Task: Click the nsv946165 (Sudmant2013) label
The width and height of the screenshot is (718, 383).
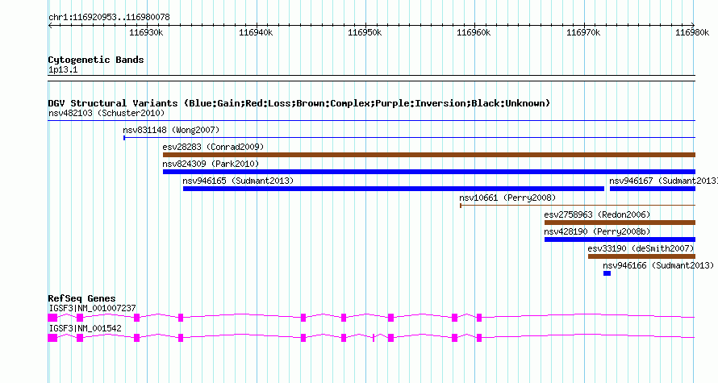Action: pos(238,181)
